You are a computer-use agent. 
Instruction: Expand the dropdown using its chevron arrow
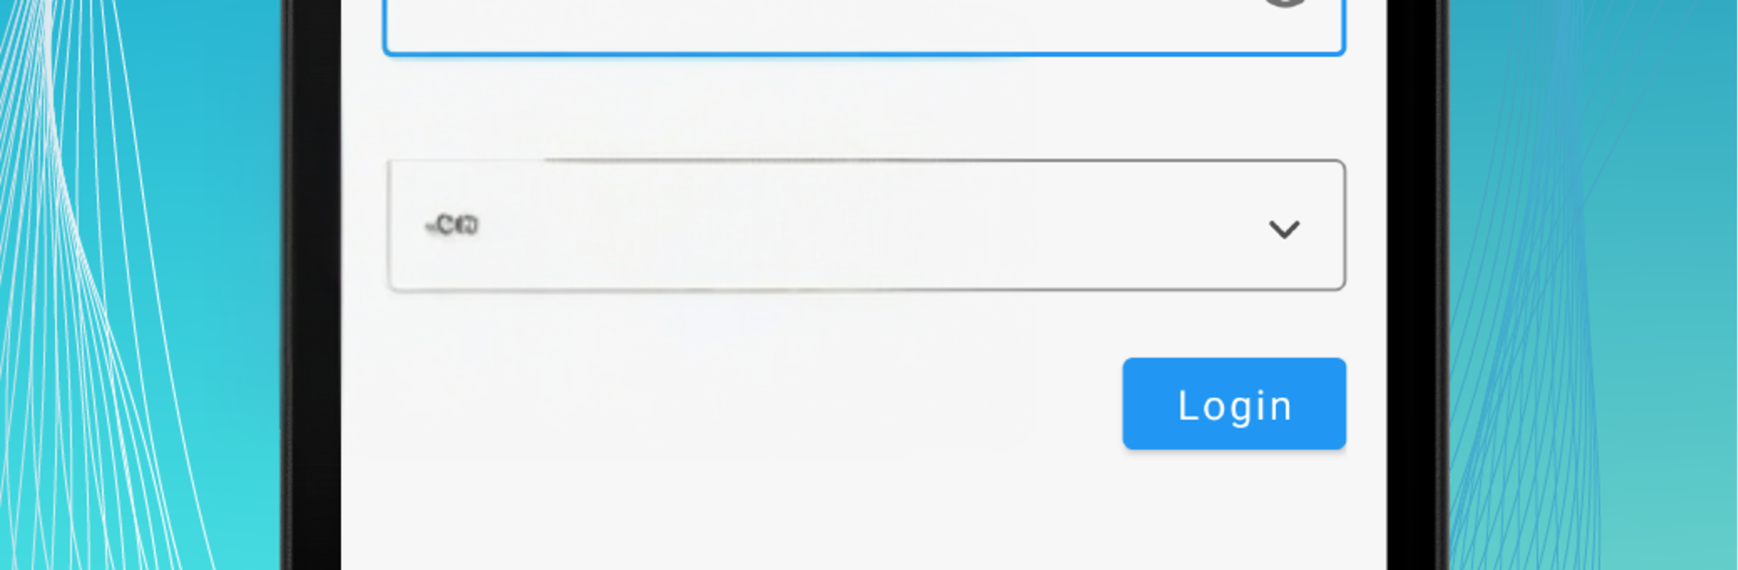[x=1284, y=229]
